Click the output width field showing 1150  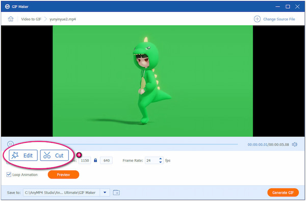point(85,160)
